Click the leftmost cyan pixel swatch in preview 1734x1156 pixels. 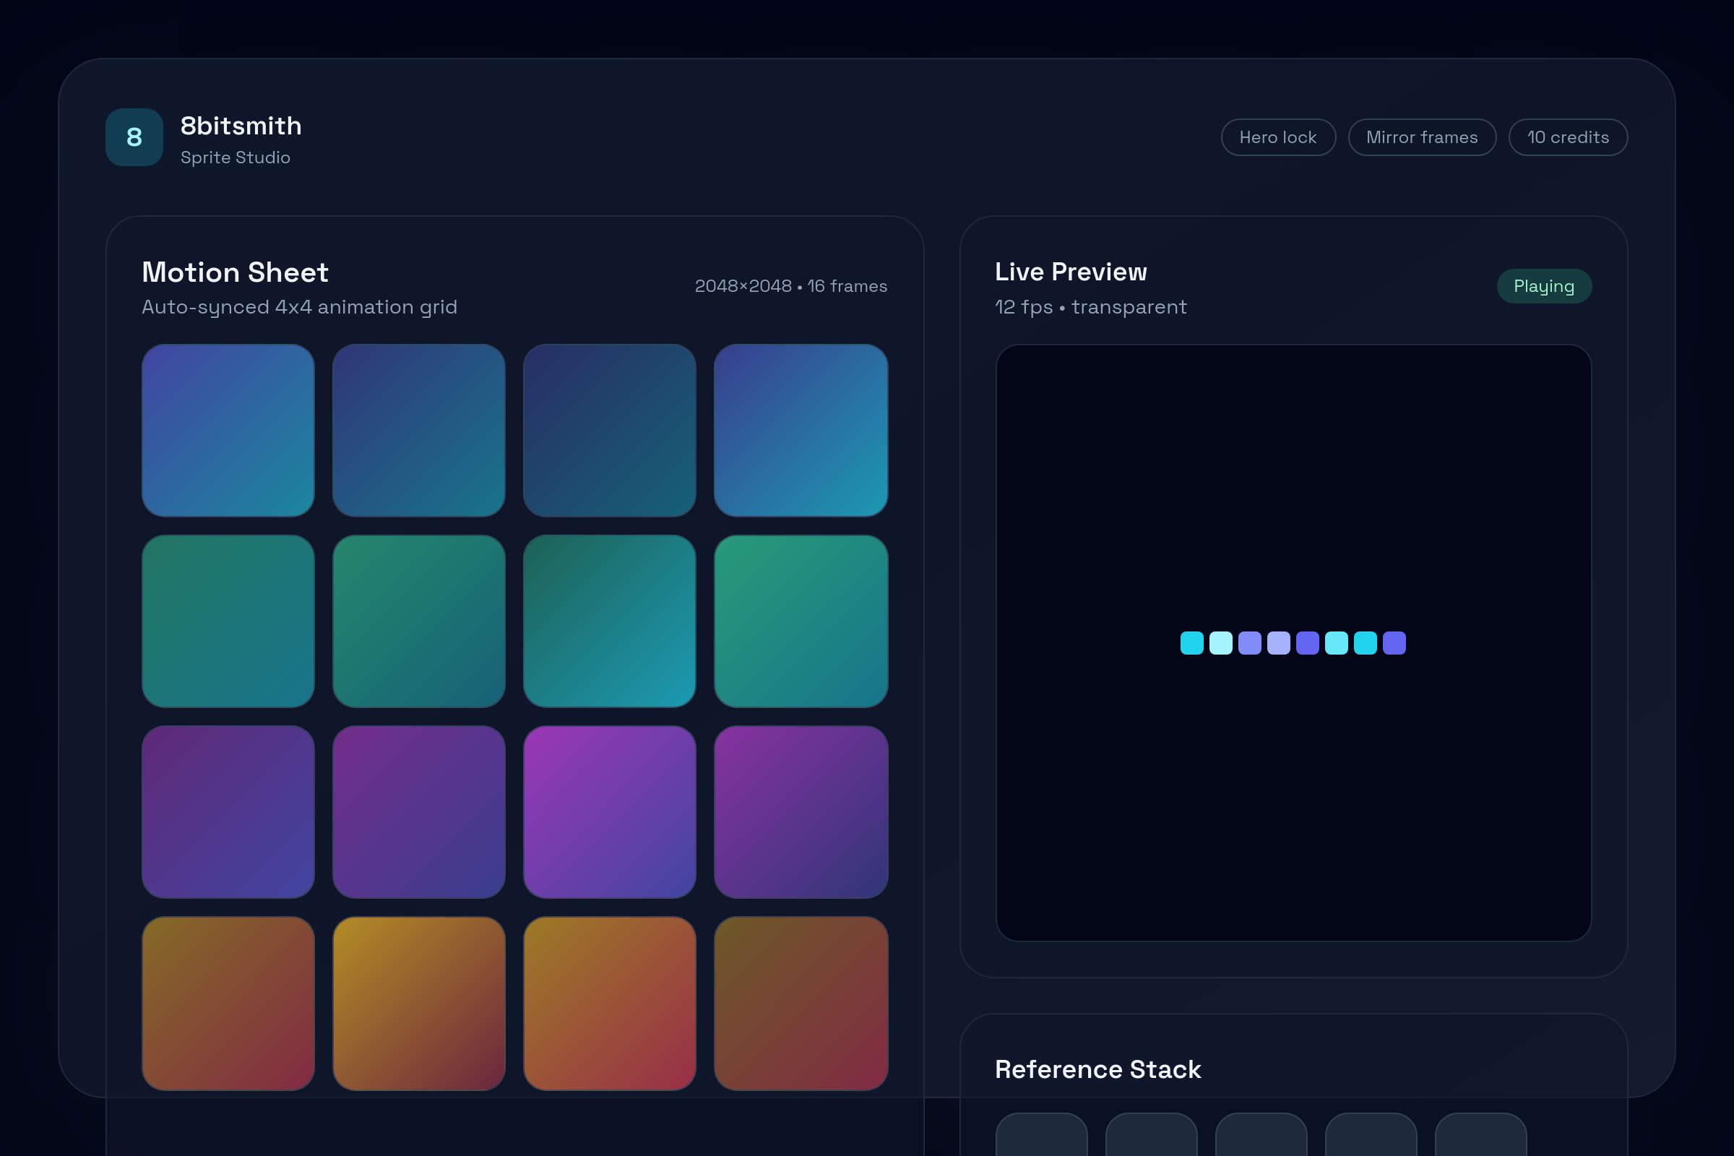(1191, 643)
